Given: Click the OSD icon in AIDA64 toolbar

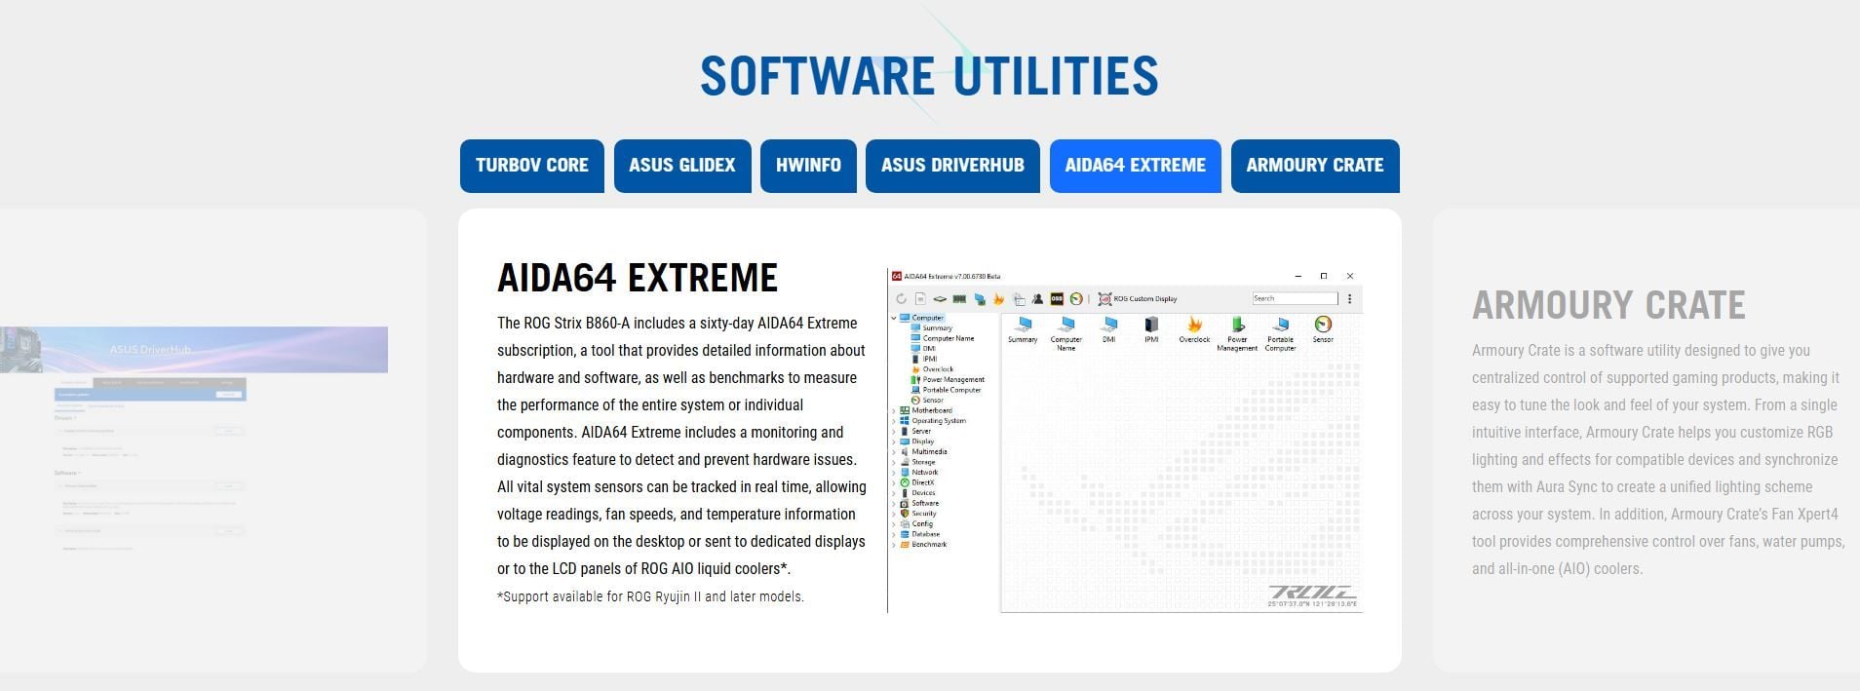Looking at the screenshot, I should pos(1057,299).
